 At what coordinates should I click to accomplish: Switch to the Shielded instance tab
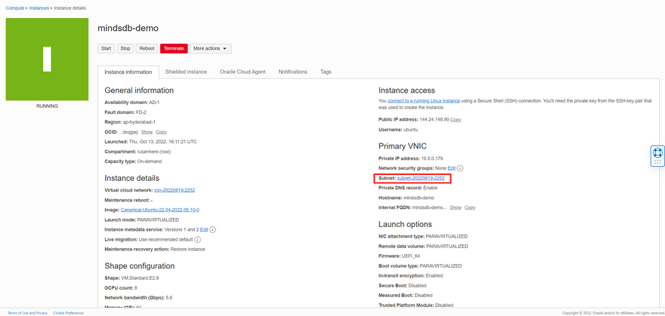click(x=186, y=72)
